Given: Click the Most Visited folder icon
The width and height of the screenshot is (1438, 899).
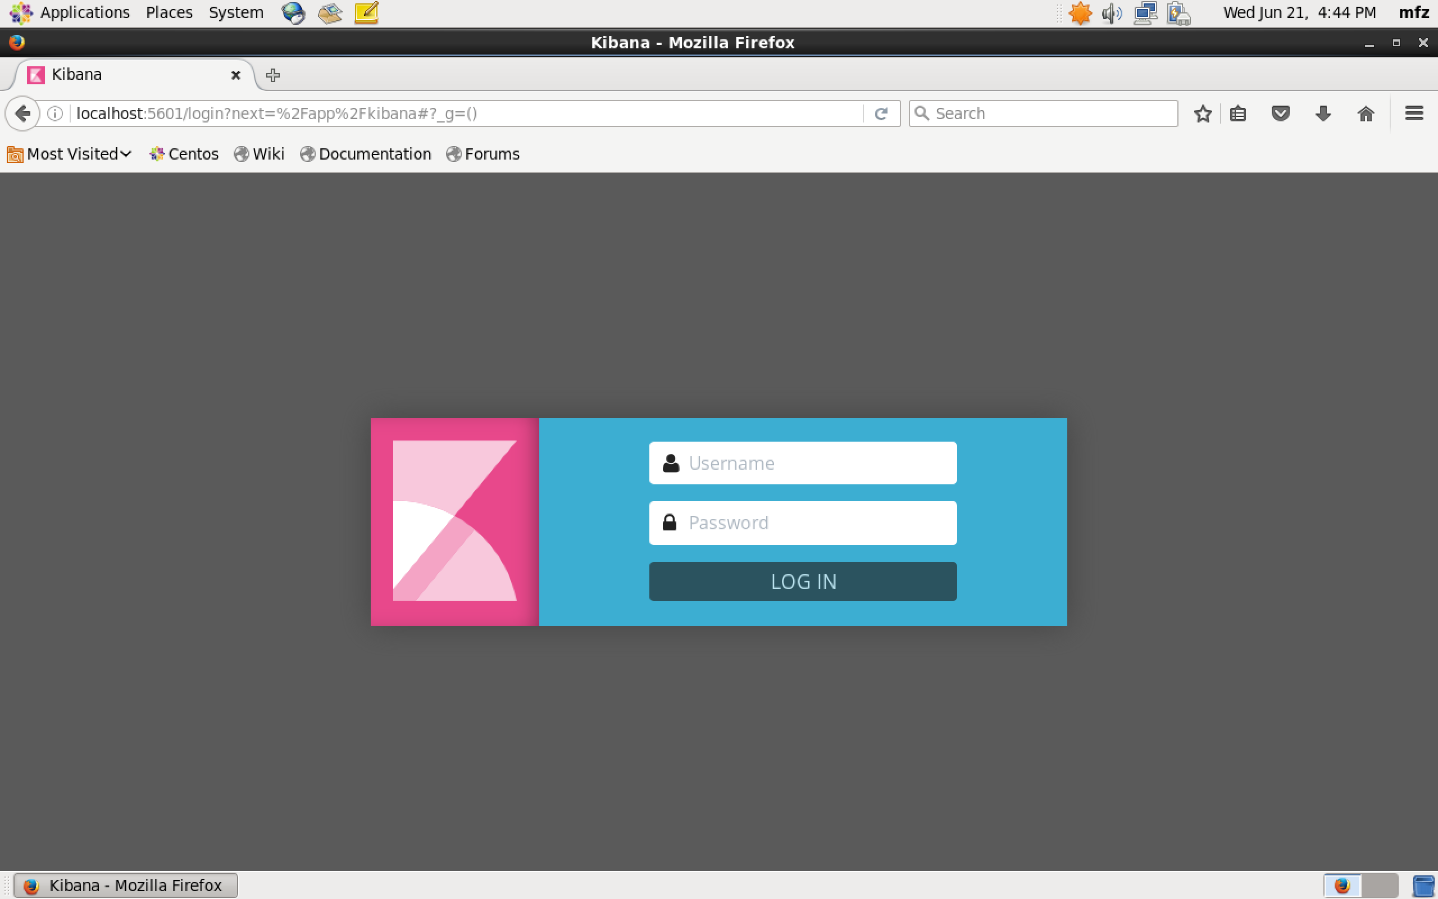Looking at the screenshot, I should (15, 155).
